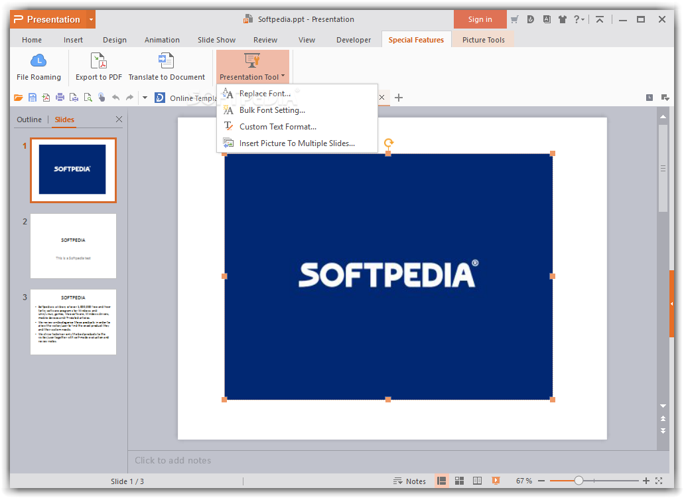Image resolution: width=684 pixels, height=498 pixels.
Task: Expand the quick access toolbar customize arrow
Action: pos(145,98)
